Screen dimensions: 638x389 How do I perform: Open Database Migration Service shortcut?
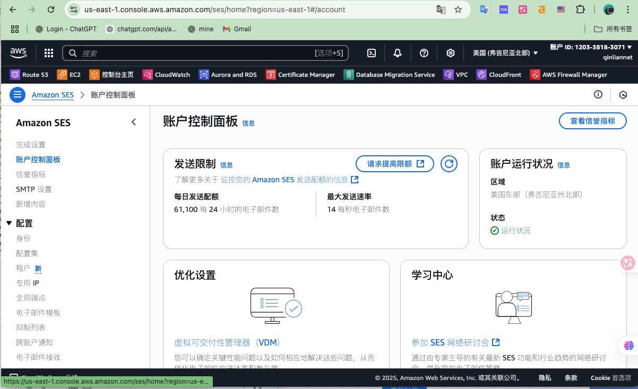click(x=389, y=75)
